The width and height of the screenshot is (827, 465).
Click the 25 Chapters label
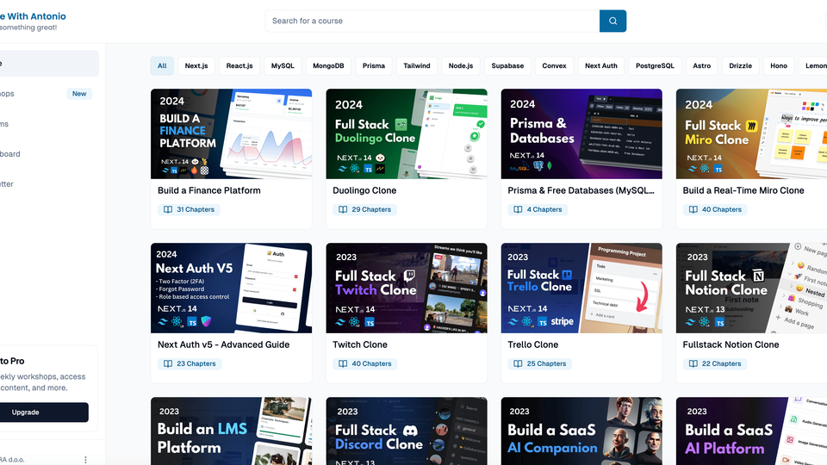tap(546, 363)
